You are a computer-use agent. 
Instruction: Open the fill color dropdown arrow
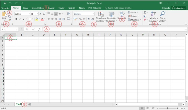point(39,19)
